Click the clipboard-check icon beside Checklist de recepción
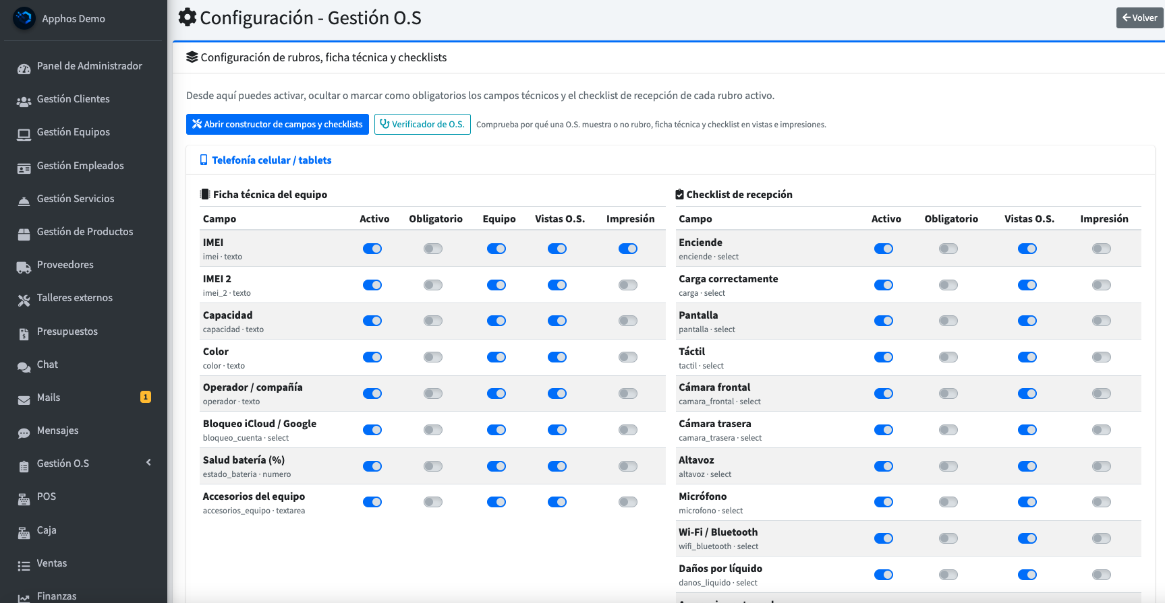Image resolution: width=1165 pixels, height=603 pixels. (x=680, y=194)
